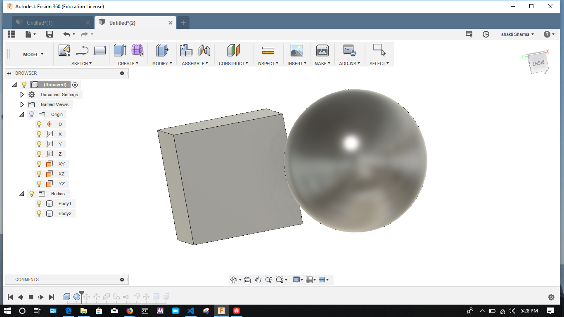The width and height of the screenshot is (564, 317).
Task: Open the Scripts and Add-Ins icon
Action: coord(349,50)
